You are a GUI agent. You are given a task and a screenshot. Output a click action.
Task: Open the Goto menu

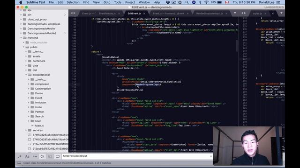coord(107,2)
